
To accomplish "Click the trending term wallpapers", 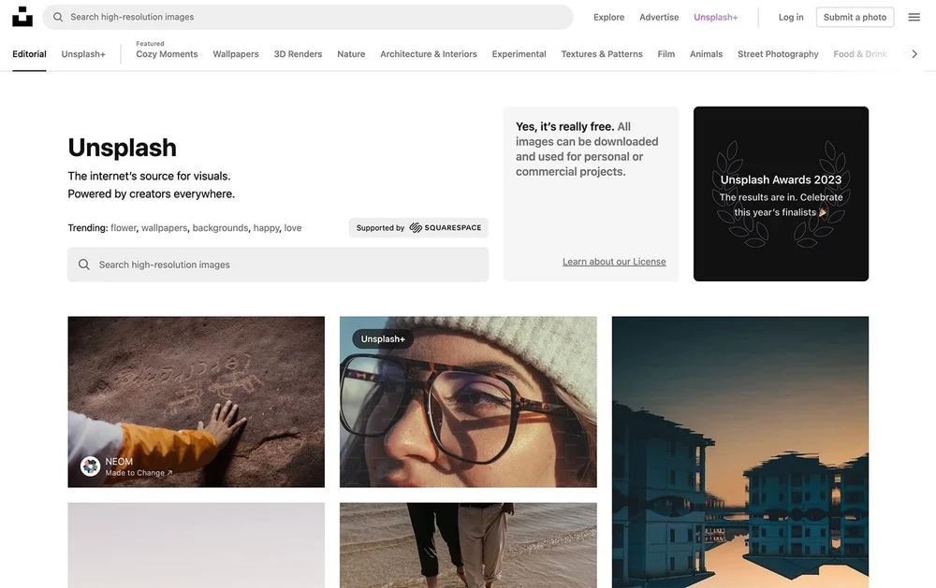I will (x=164, y=228).
